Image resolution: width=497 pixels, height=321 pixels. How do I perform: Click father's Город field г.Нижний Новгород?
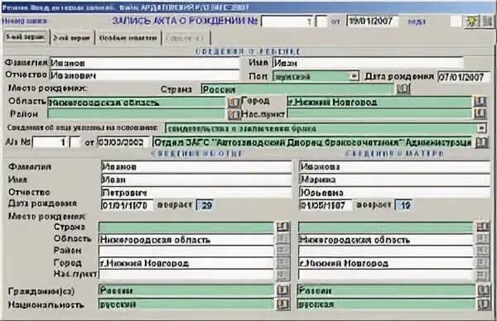pos(186,263)
